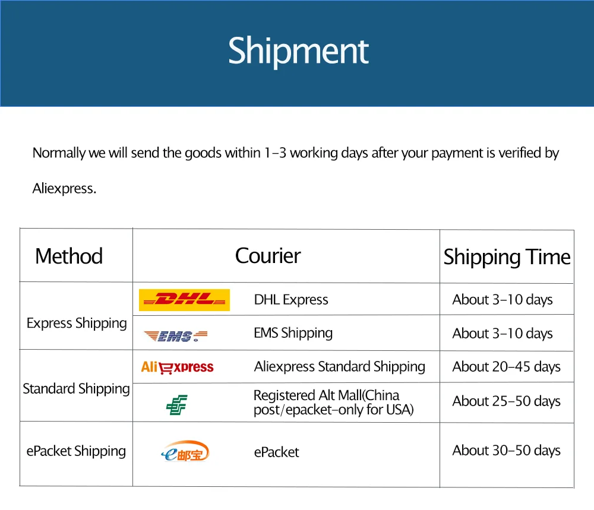
Task: Click the EMS logo
Action: coord(176,336)
